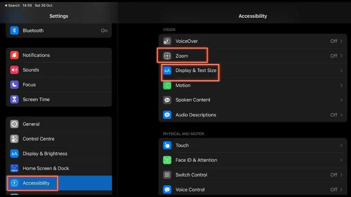
Task: Tap the Display & Text Size AA icon
Action: tap(167, 70)
